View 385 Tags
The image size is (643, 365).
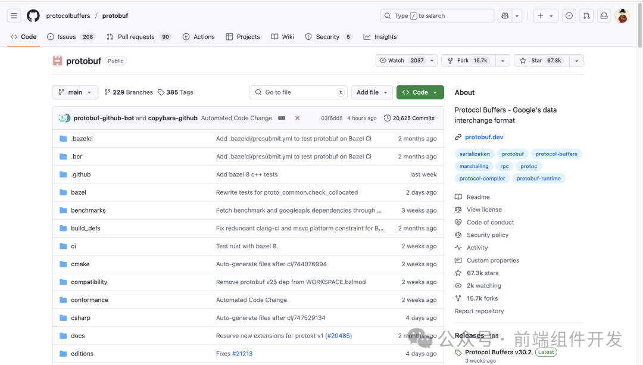point(176,92)
